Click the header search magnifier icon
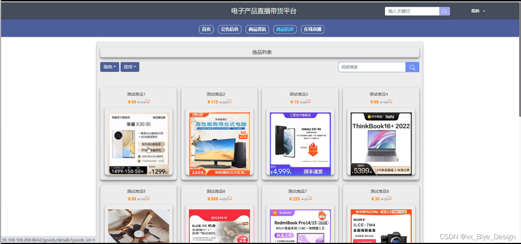Image resolution: width=521 pixels, height=244 pixels. 444,11
